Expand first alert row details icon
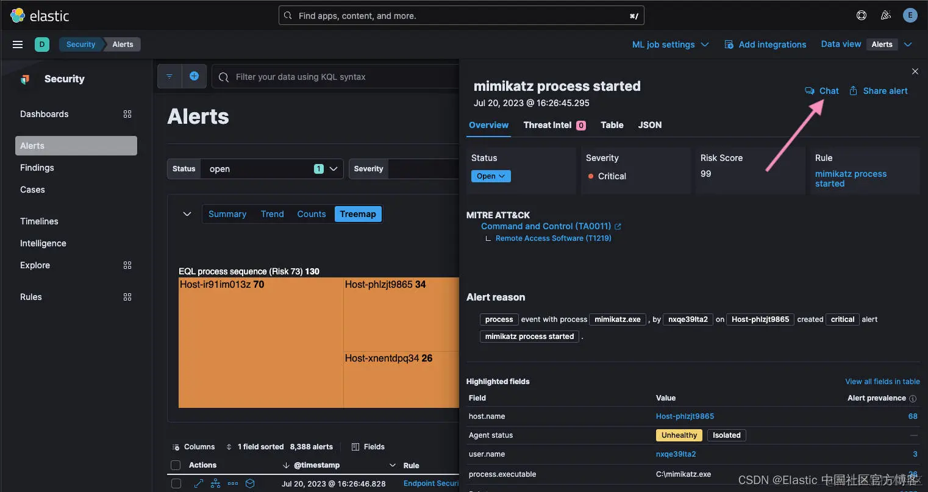This screenshot has height=492, width=928. point(198,483)
